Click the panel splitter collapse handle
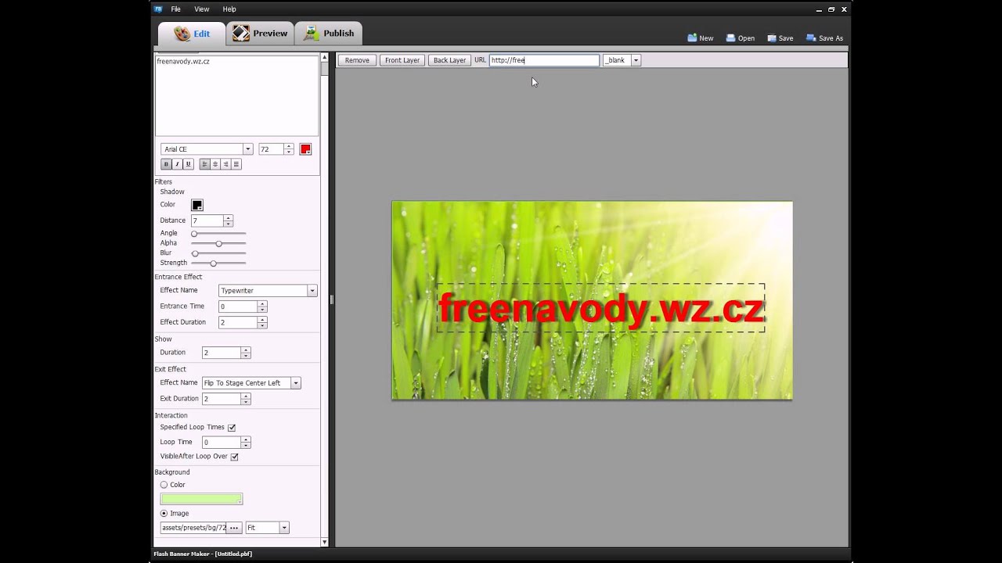Image resolution: width=1002 pixels, height=563 pixels. [332, 299]
